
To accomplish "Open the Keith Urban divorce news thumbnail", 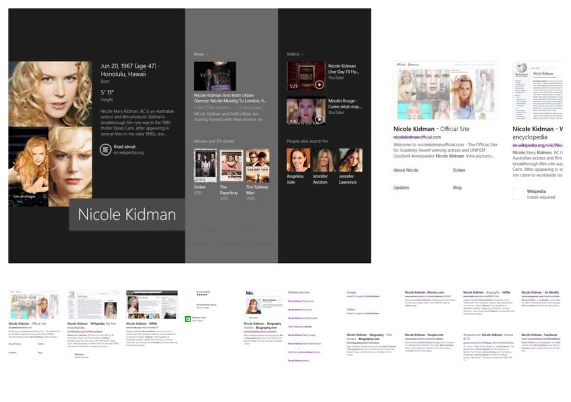I will 215,76.
